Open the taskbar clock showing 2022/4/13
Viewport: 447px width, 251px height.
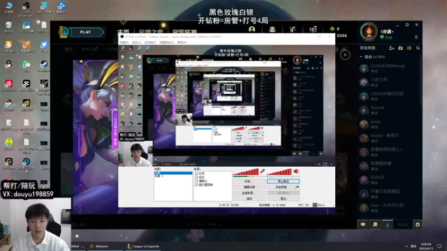[x=426, y=247]
